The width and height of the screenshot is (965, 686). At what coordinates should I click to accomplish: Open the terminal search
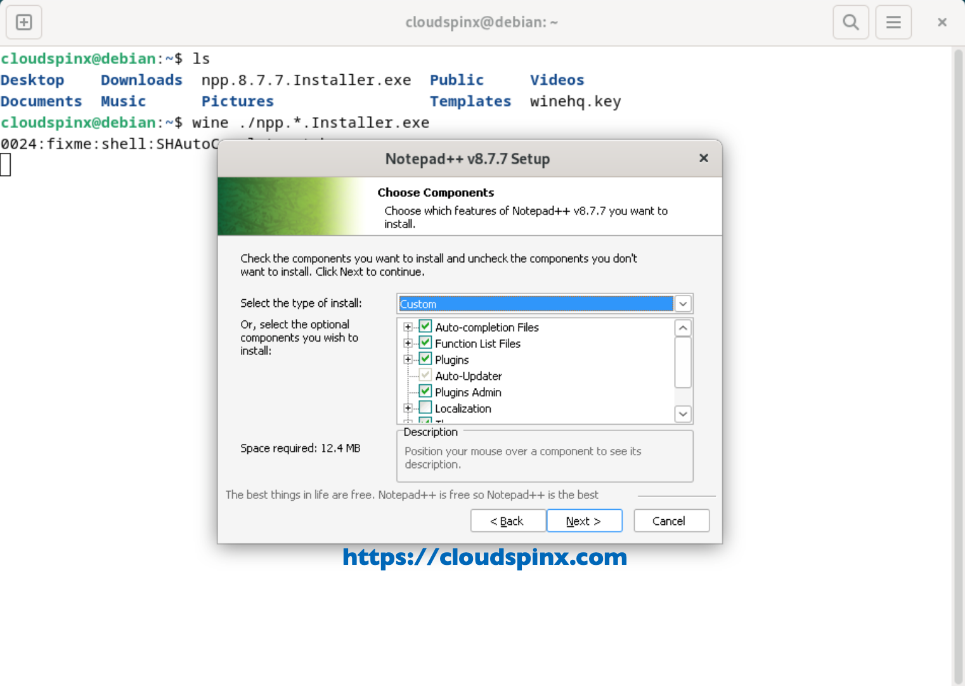(x=850, y=22)
